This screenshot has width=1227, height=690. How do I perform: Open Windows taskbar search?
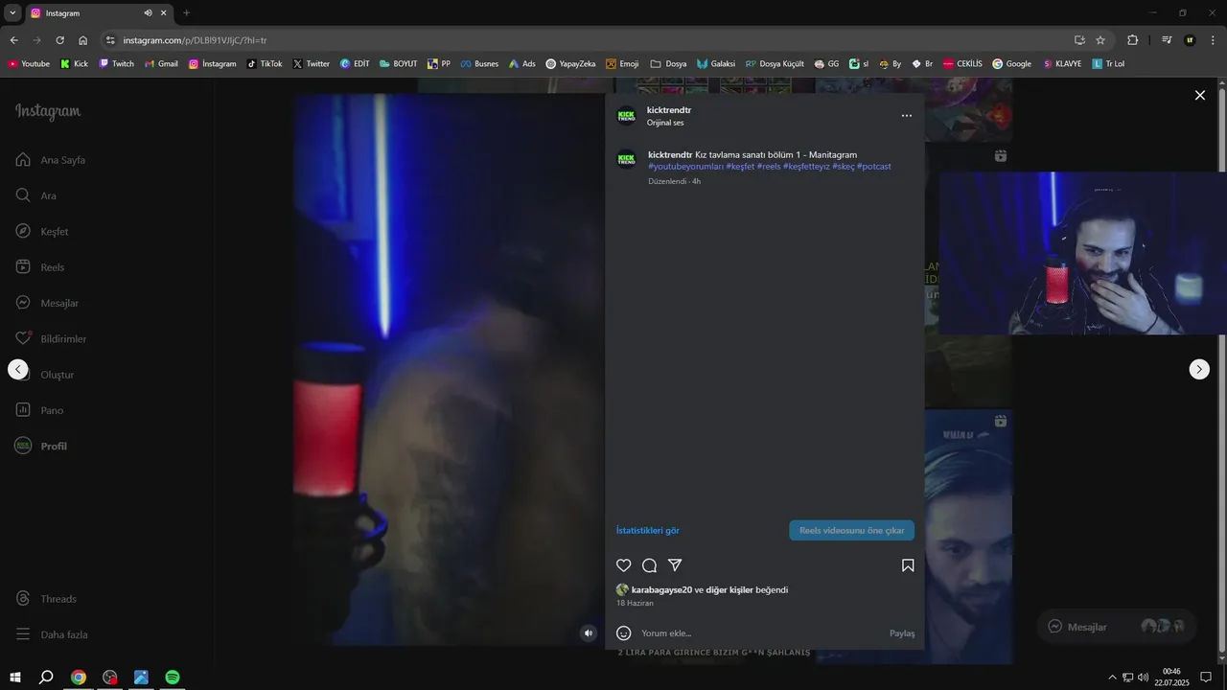point(46,678)
